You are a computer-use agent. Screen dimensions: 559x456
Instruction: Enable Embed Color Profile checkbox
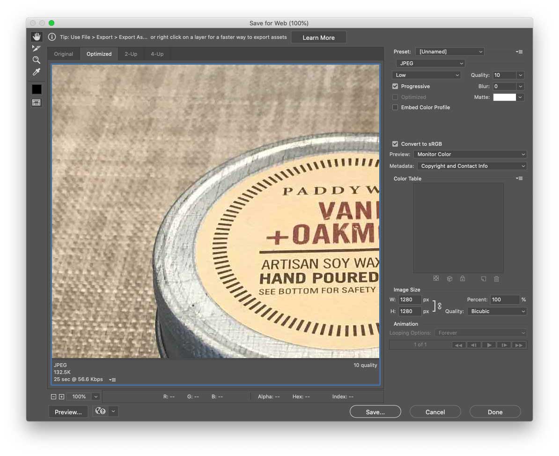(395, 107)
